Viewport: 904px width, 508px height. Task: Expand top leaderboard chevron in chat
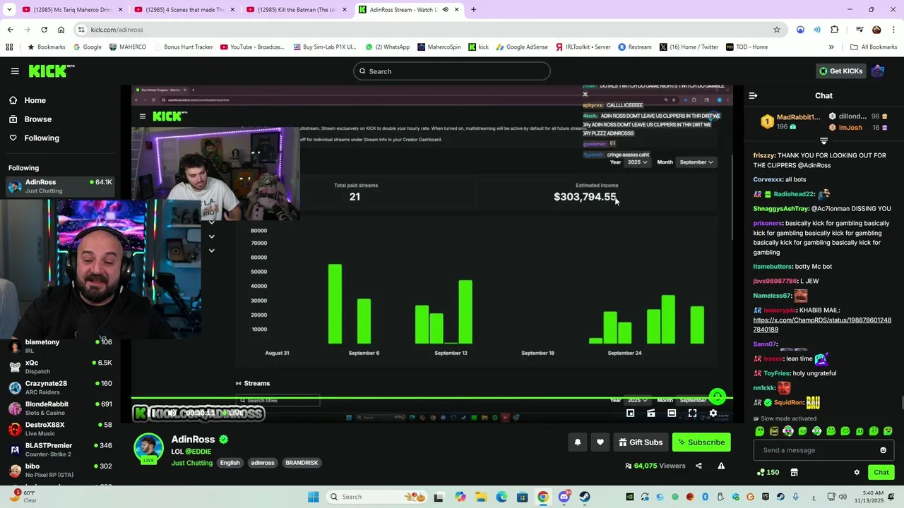click(x=823, y=141)
